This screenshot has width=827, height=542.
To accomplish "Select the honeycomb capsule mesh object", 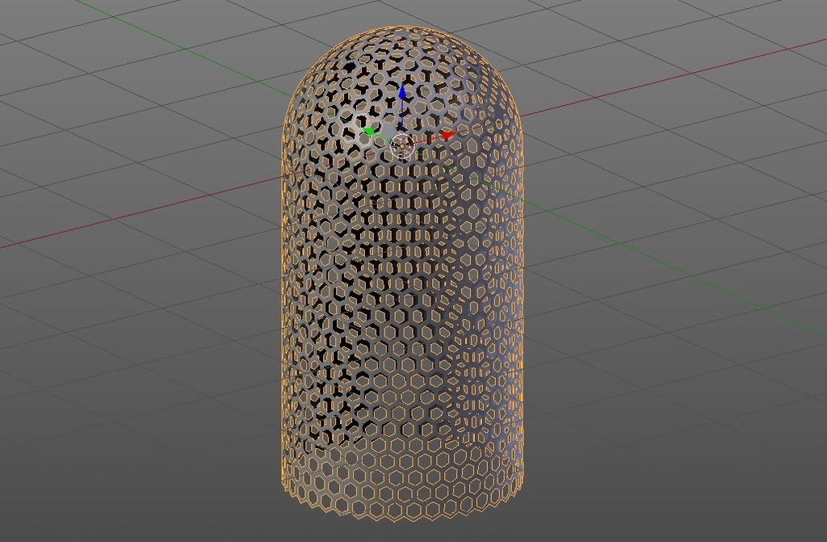I will click(402, 275).
